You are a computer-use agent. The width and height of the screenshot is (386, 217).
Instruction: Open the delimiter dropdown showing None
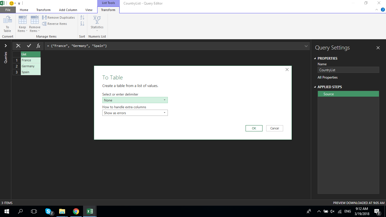[x=135, y=100]
